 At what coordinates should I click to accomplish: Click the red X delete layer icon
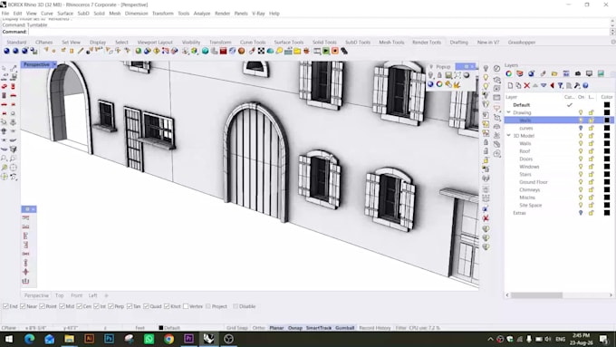click(527, 86)
